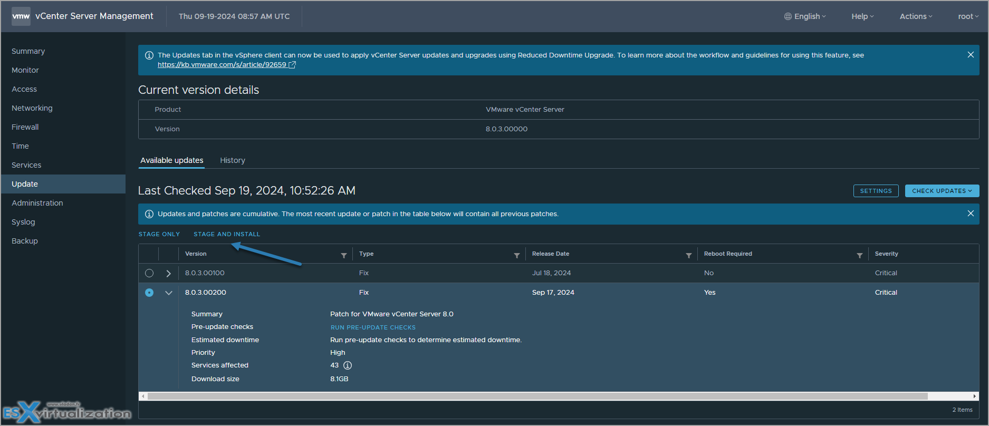Open the root user dropdown
989x426 pixels.
(968, 16)
